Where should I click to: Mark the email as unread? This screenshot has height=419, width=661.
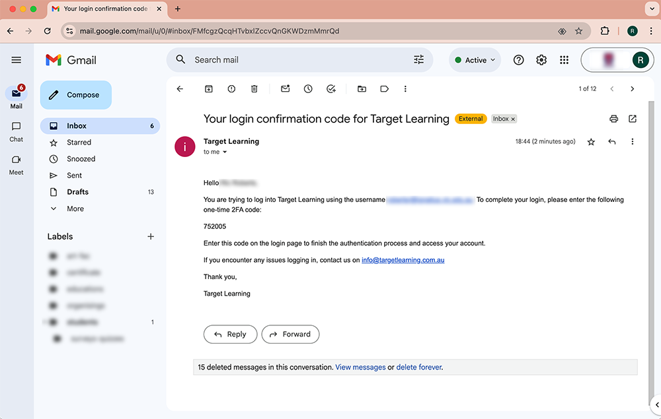(x=286, y=89)
